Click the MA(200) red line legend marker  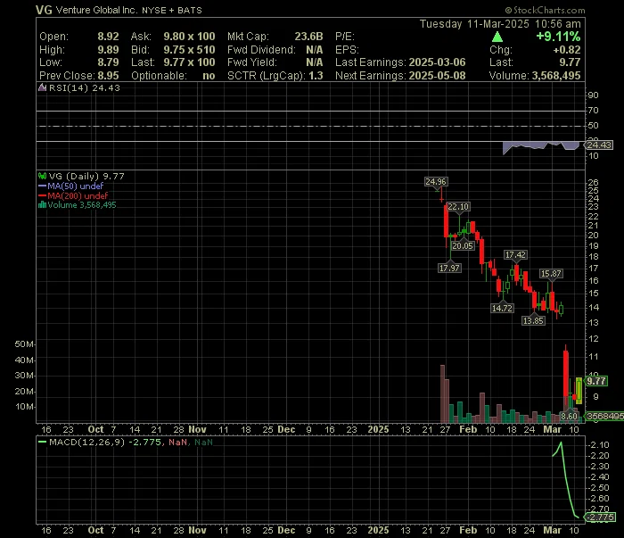[42, 196]
